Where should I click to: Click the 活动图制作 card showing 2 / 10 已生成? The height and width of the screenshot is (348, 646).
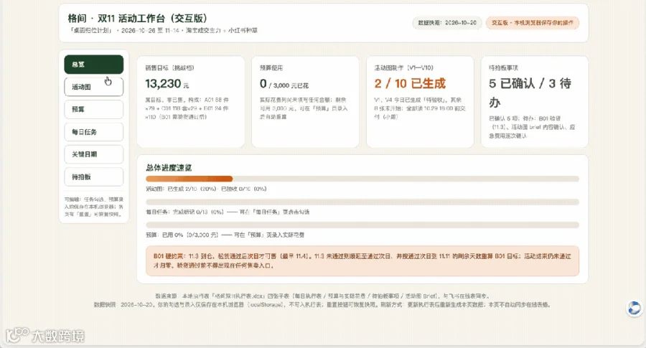(420, 102)
